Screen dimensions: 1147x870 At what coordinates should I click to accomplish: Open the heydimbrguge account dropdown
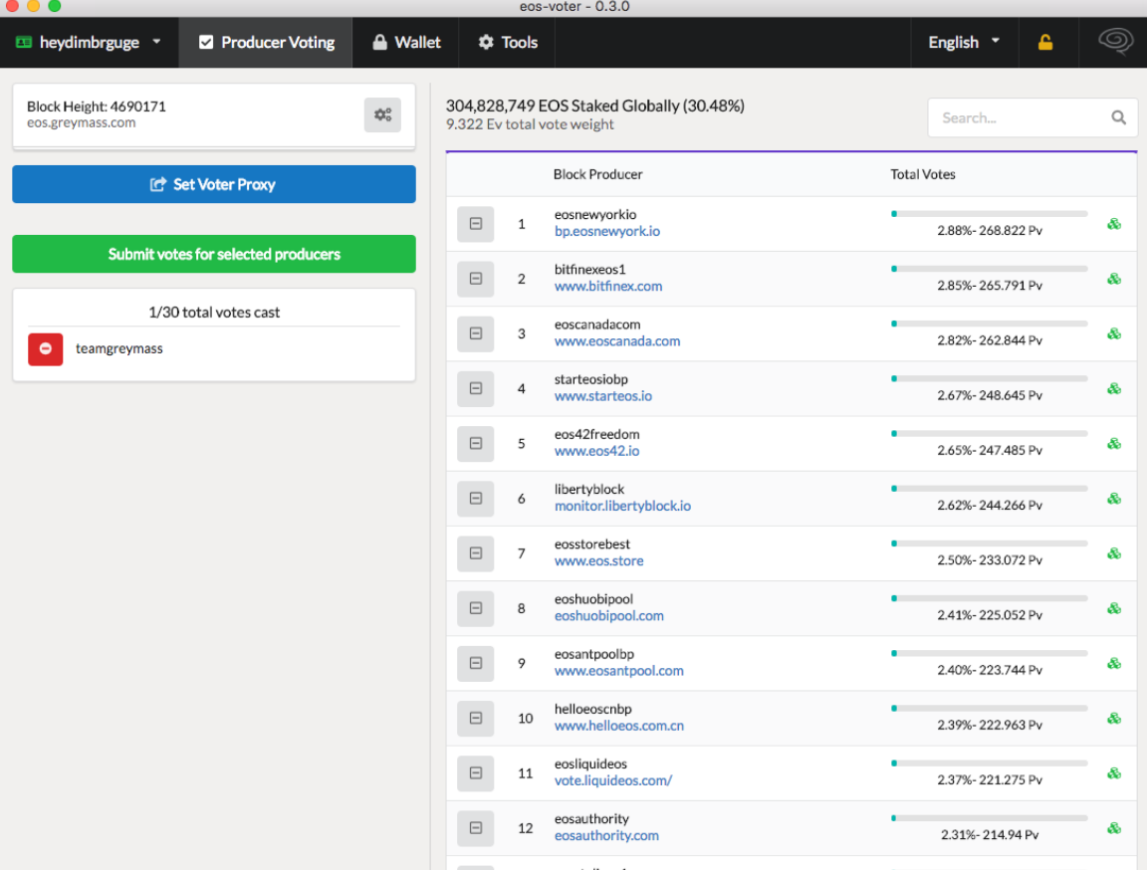point(90,43)
